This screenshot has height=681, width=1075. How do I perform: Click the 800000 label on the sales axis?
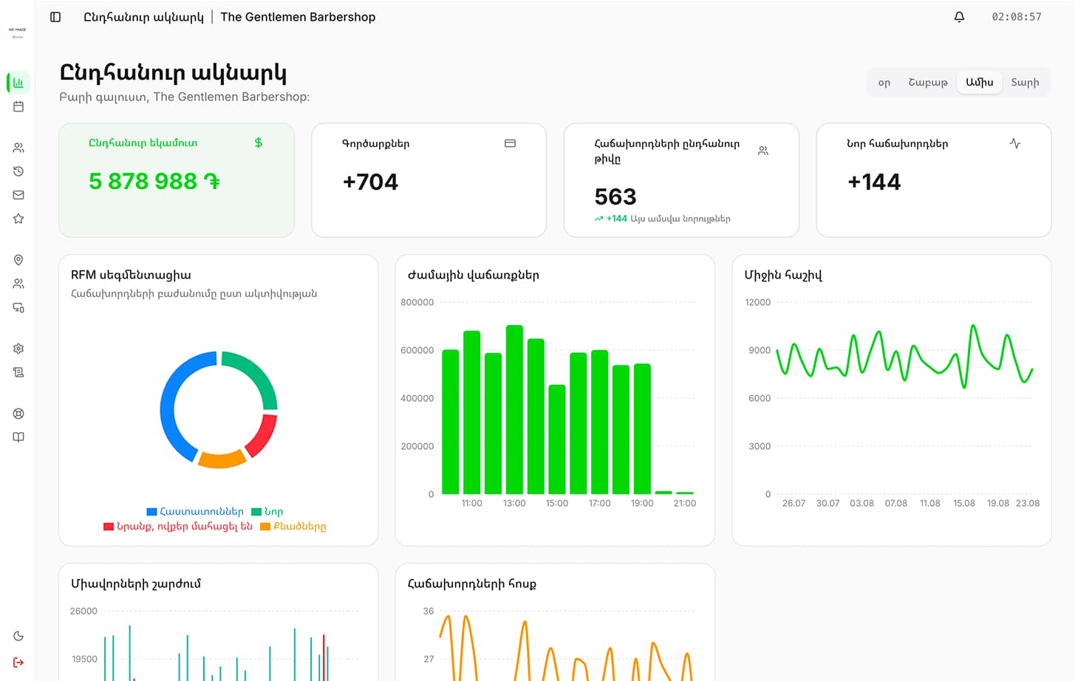tap(417, 302)
